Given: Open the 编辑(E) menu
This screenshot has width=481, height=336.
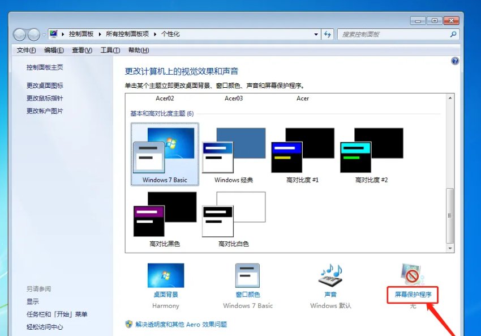Looking at the screenshot, I should (54, 50).
